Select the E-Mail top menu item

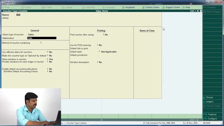(x=52, y=7)
